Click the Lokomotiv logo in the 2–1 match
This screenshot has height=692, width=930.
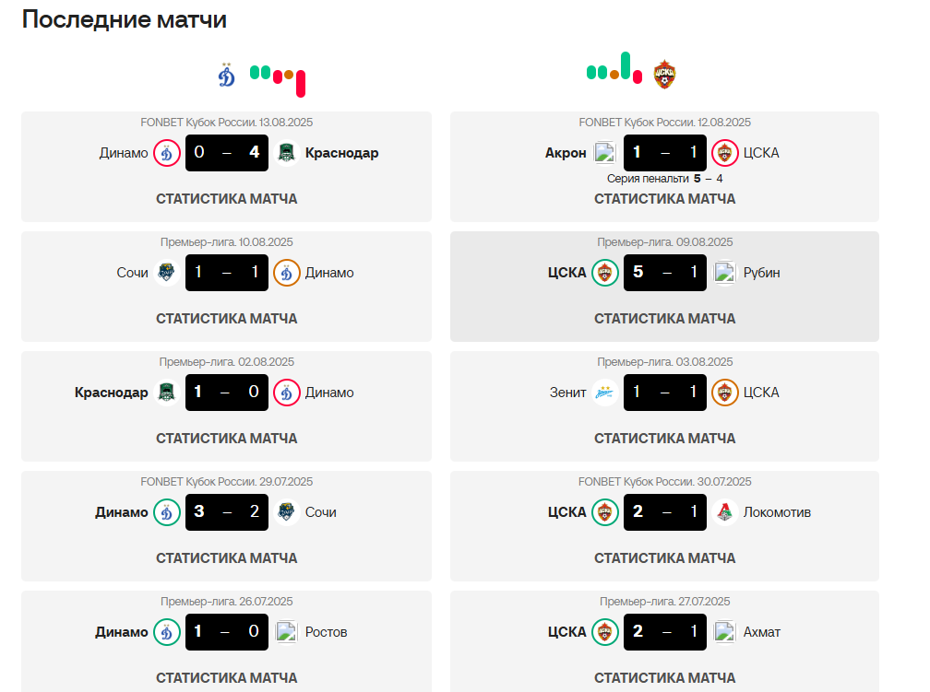pos(725,512)
